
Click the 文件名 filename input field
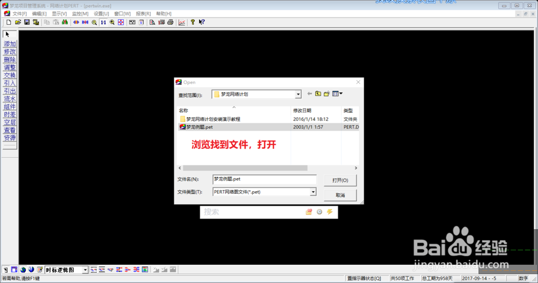(x=264, y=179)
